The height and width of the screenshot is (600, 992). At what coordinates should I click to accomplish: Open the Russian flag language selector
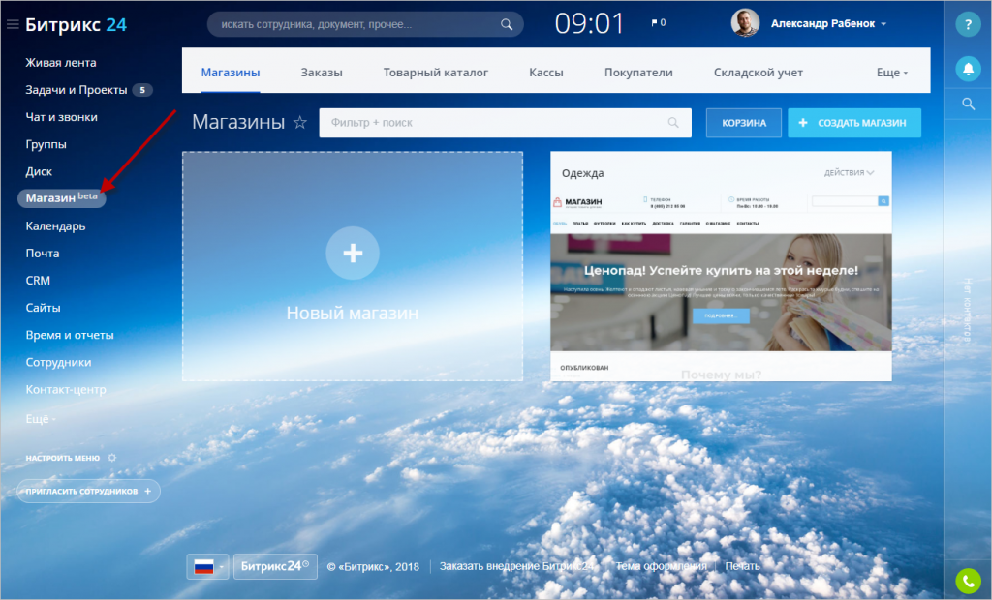click(x=207, y=566)
